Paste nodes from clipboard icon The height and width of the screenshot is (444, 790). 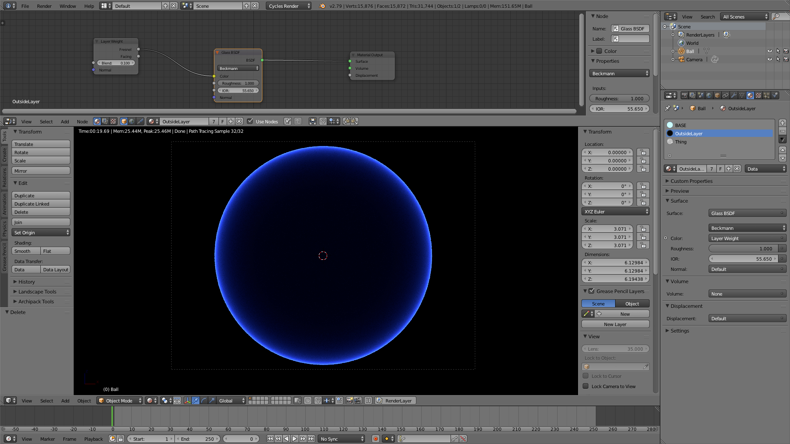point(355,121)
